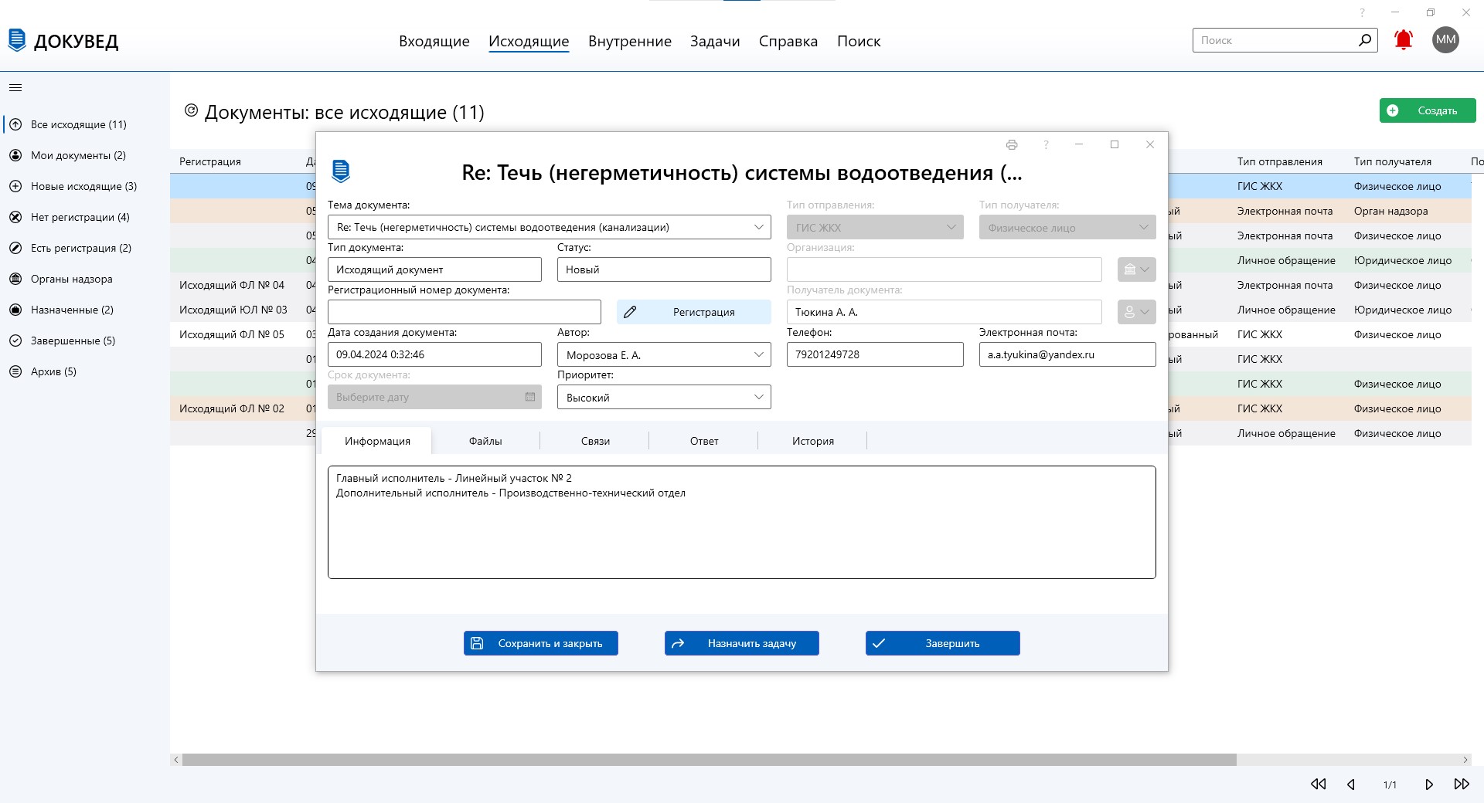Screen dimensions: 1484x803
Task: Click the organization picker building icon
Action: coord(1136,269)
